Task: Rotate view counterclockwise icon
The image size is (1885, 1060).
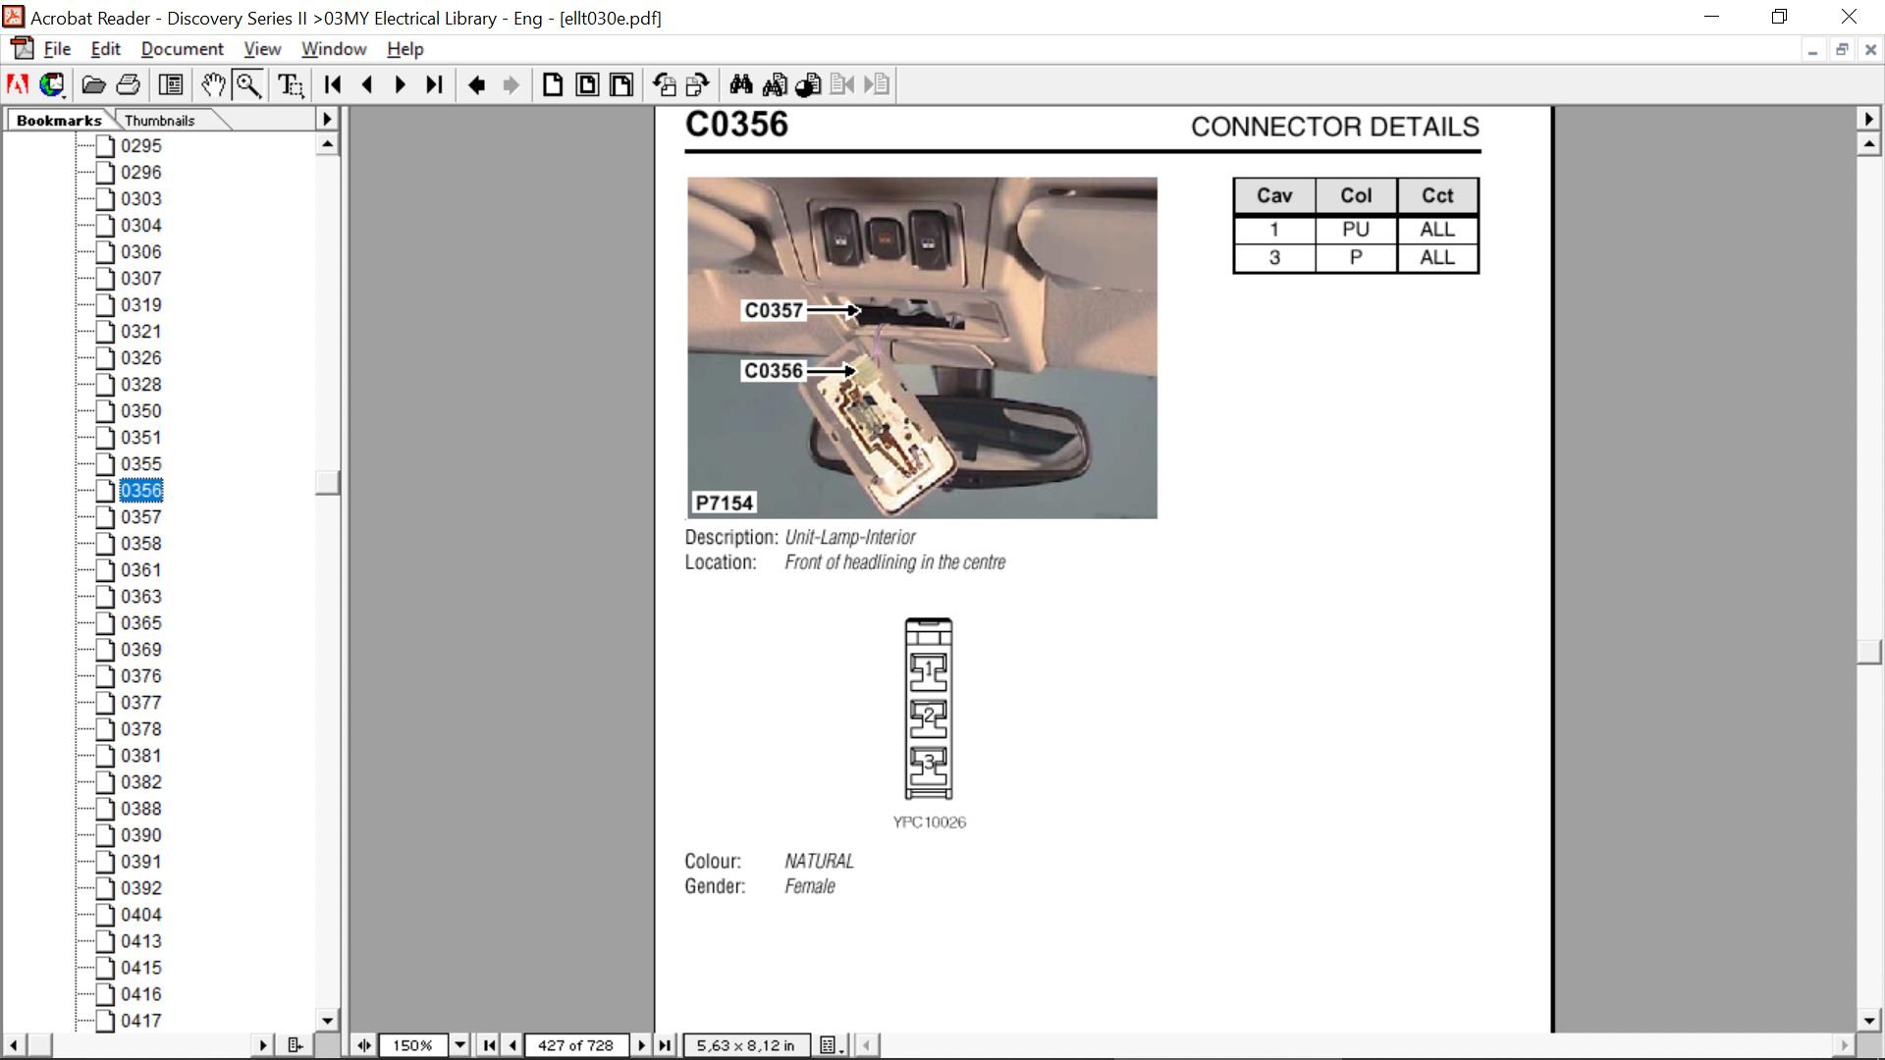Action: 665,85
